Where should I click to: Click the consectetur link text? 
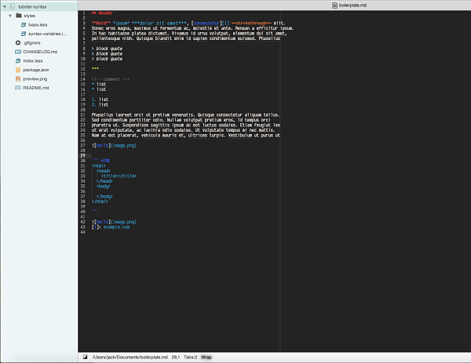[206, 23]
